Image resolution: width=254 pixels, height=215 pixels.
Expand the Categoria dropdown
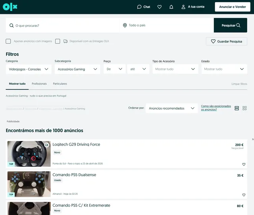[x=29, y=69]
